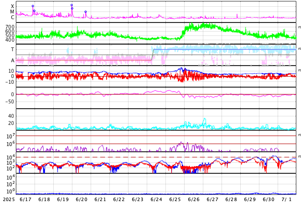The image size is (304, 203).
Task: Click the 2025 year label
Action: [8, 199]
